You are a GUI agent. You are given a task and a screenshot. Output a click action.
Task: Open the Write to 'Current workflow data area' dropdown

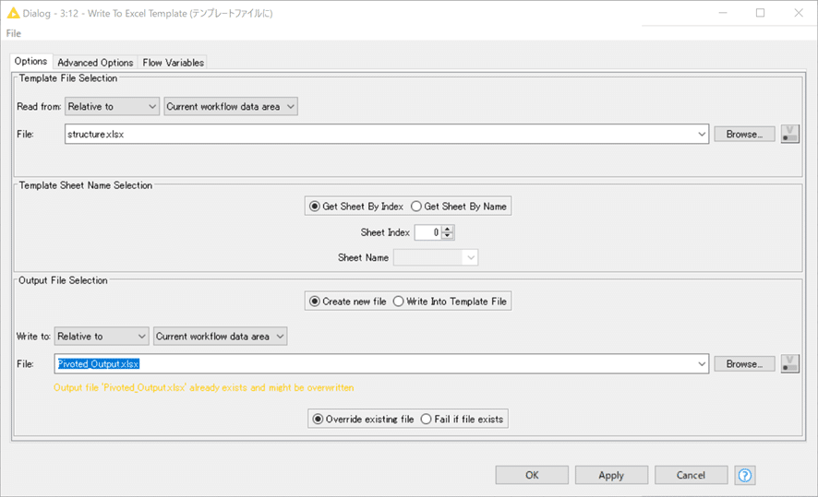coord(220,337)
